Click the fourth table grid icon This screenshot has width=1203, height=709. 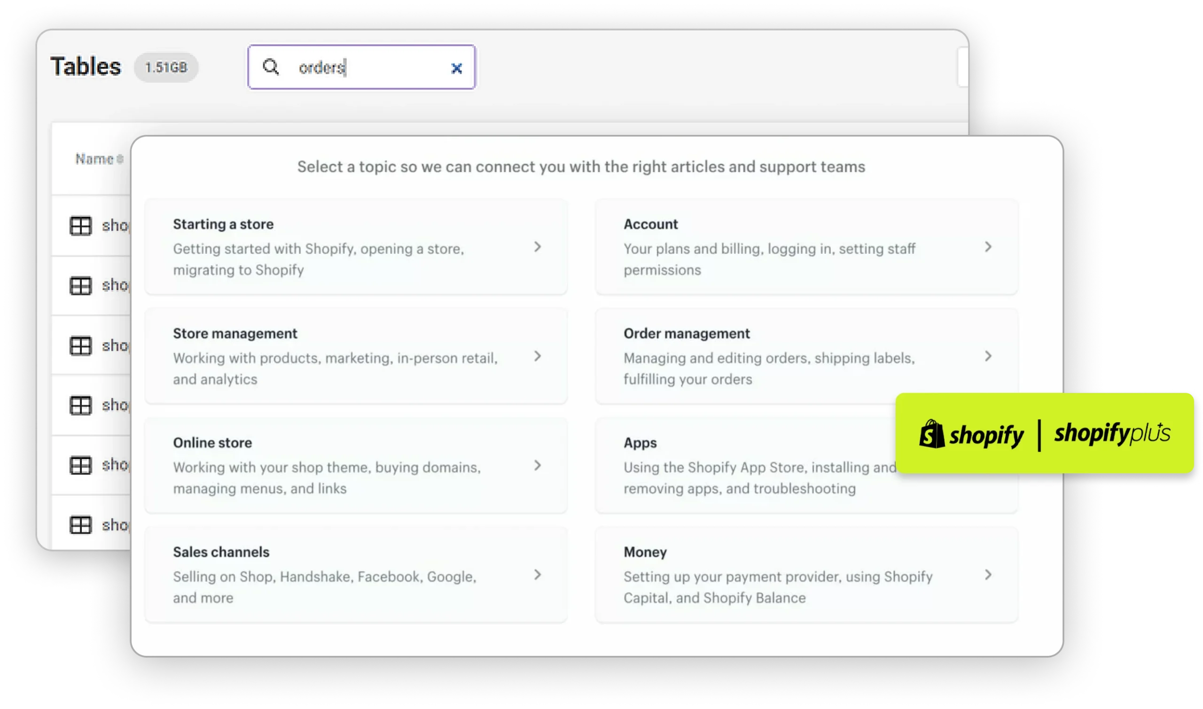tap(80, 405)
